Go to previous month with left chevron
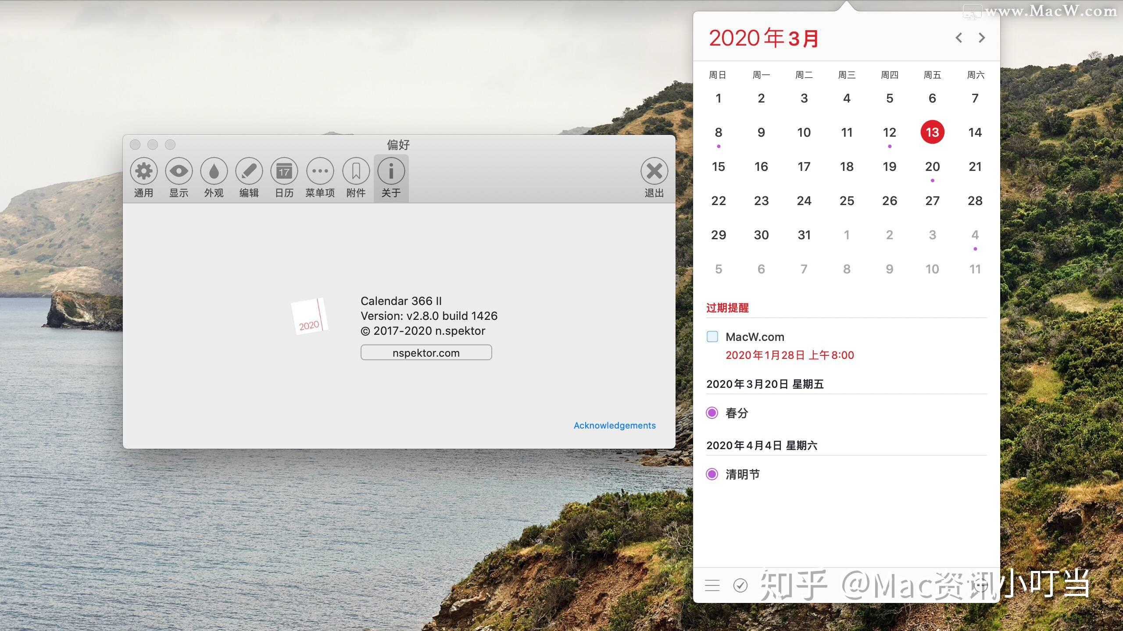Screen dimensions: 1123x631 959,38
